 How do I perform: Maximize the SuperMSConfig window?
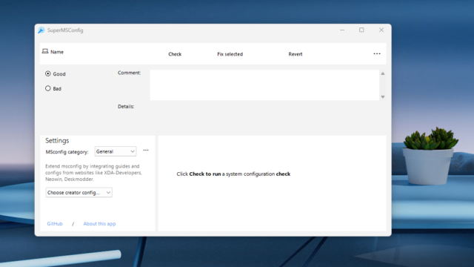coord(361,30)
